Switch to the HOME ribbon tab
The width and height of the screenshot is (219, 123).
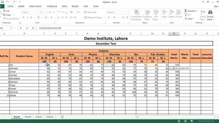10,6
